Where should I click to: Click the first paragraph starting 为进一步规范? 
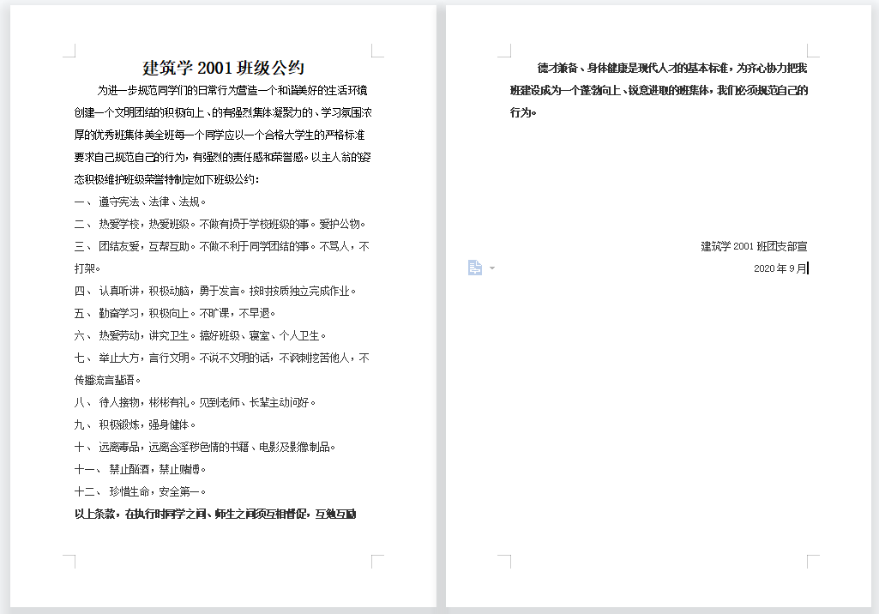coord(223,135)
